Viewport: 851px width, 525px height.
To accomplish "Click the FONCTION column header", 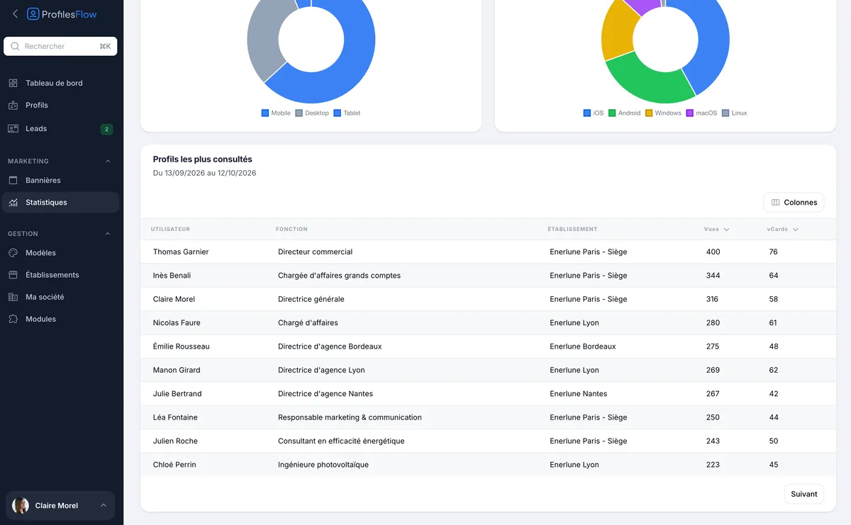I will tap(291, 230).
